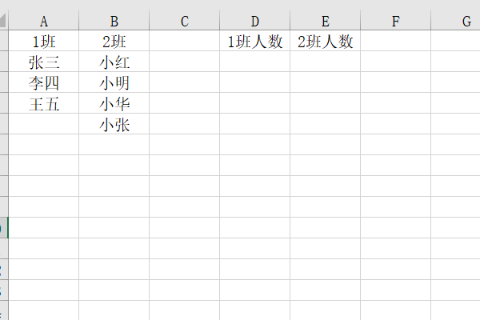
Task: Select the 王五 cell
Action: [43, 104]
